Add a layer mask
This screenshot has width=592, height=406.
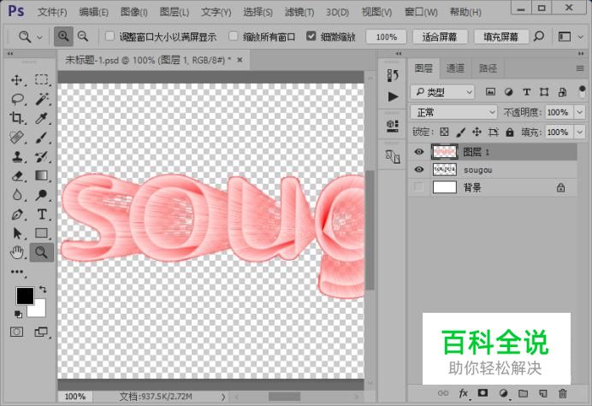(482, 393)
